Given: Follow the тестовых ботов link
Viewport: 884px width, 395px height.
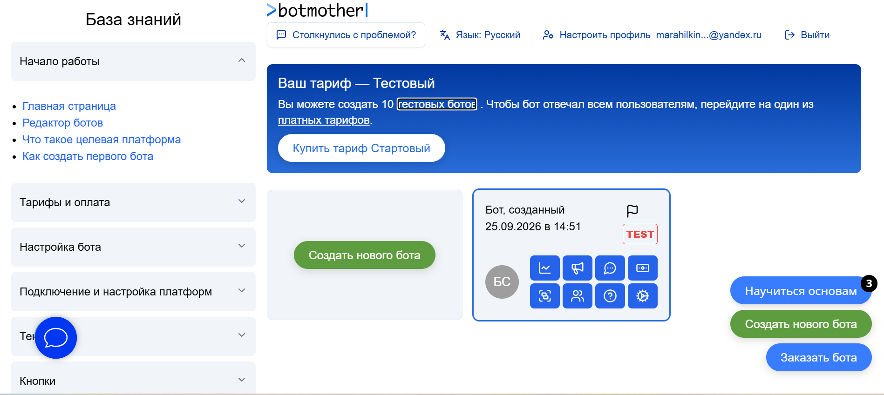Looking at the screenshot, I should click(x=437, y=104).
